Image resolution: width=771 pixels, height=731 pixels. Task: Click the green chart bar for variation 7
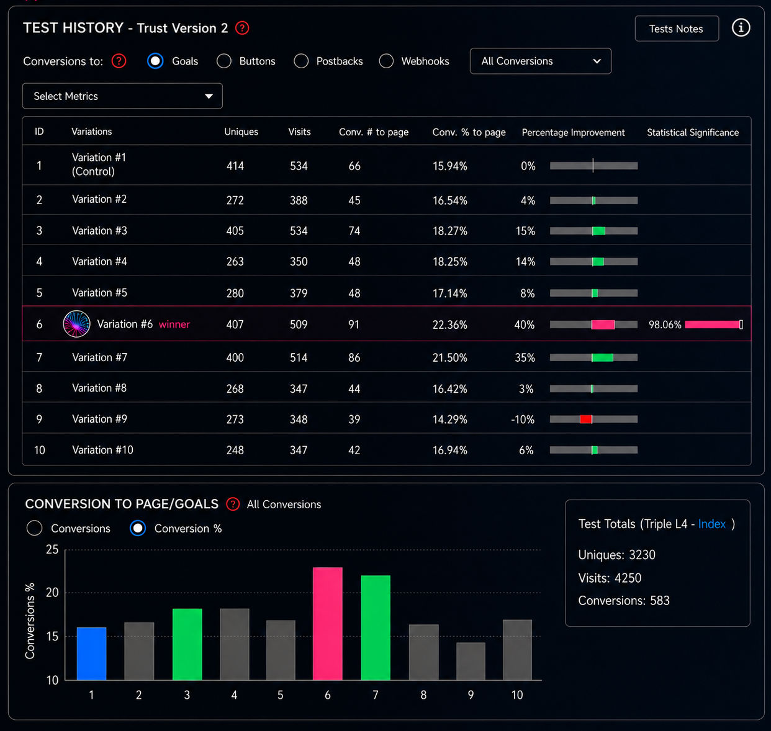376,627
